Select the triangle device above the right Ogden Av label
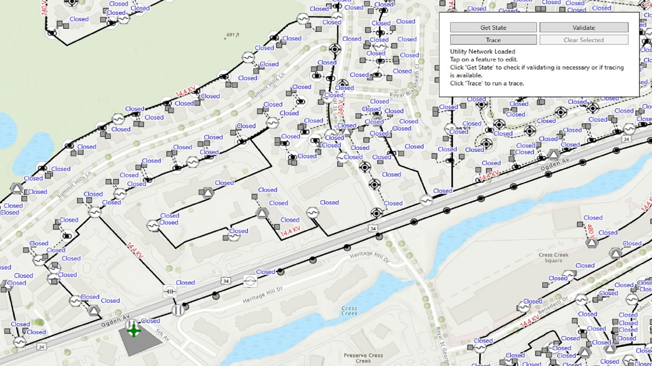Viewport: 652px width, 366px height. point(554,155)
